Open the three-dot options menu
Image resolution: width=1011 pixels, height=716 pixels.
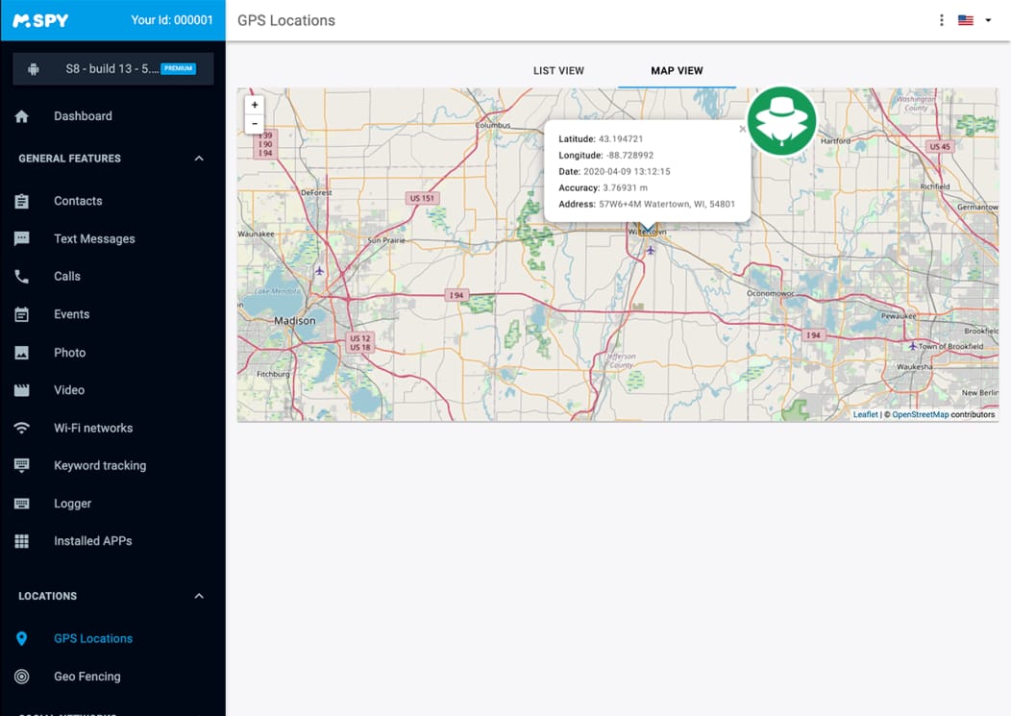pyautogui.click(x=941, y=19)
